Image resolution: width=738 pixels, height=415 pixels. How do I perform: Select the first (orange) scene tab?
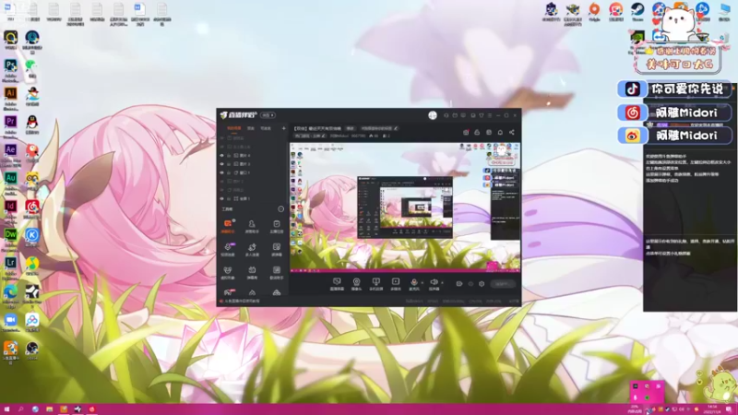(x=234, y=128)
